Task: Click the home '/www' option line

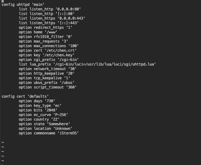Action: click(x=38, y=32)
